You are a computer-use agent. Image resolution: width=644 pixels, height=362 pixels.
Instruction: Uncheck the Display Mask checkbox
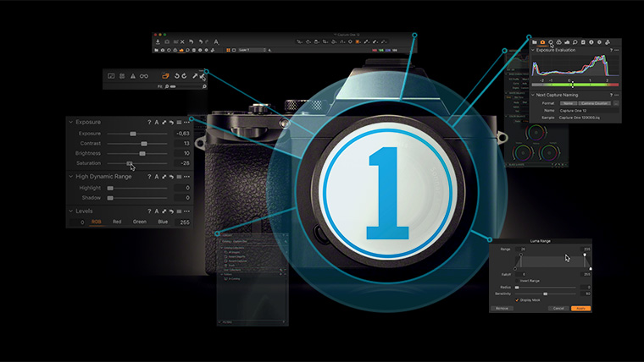tap(517, 300)
